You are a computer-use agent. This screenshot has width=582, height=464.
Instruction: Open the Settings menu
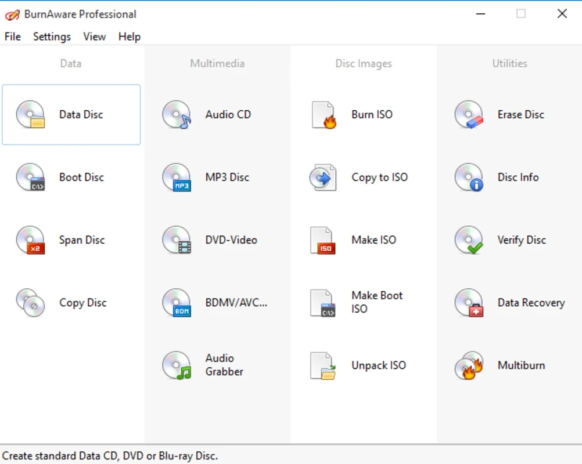tap(52, 37)
